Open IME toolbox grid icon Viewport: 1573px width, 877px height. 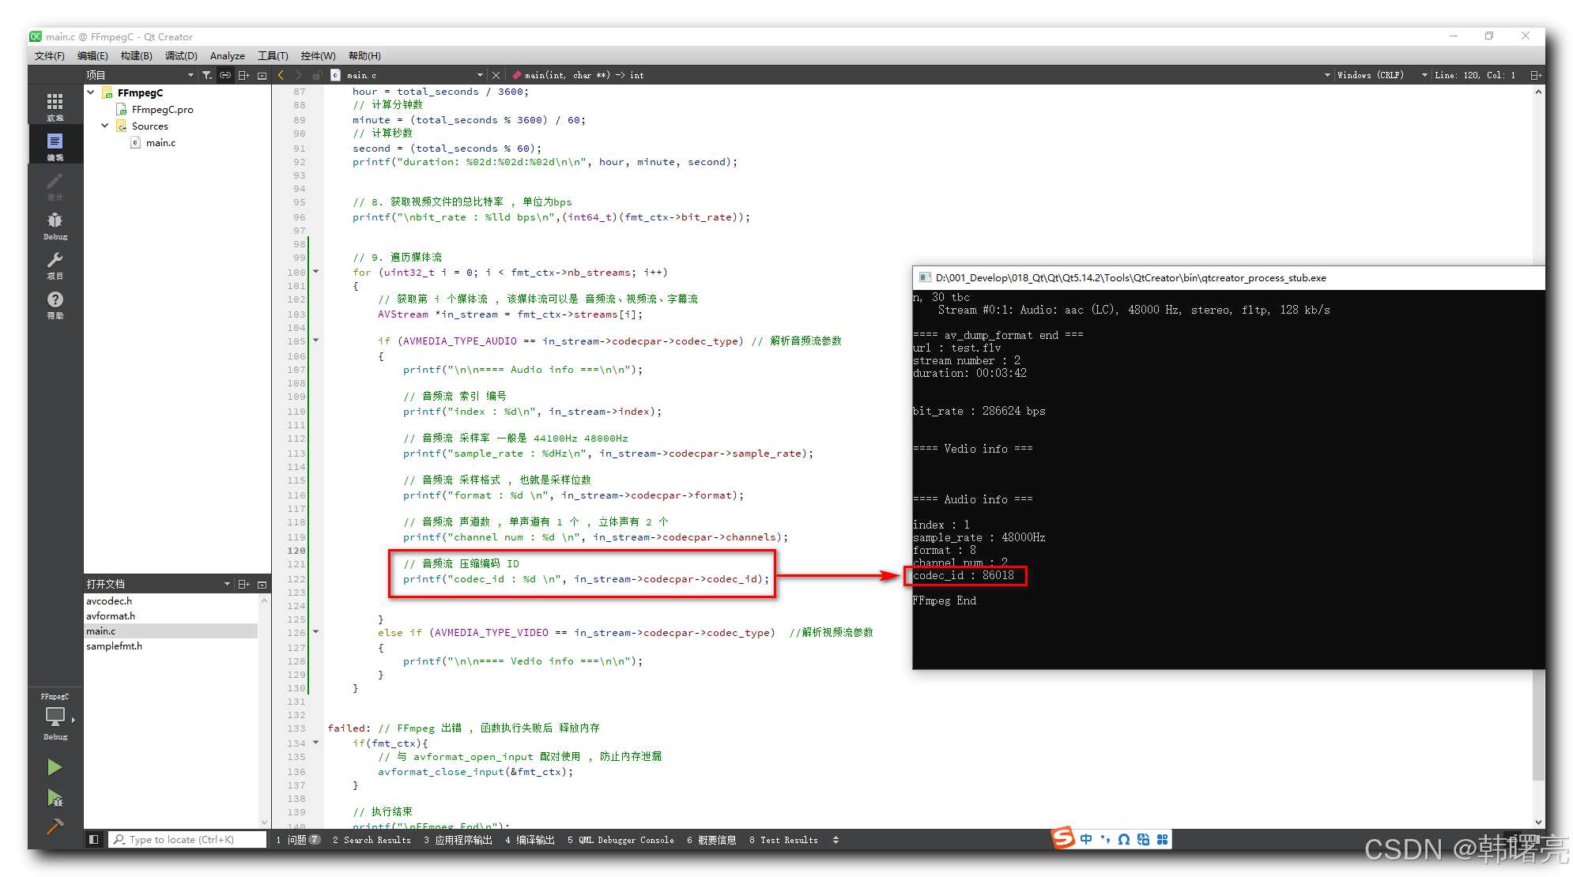[x=1162, y=839]
